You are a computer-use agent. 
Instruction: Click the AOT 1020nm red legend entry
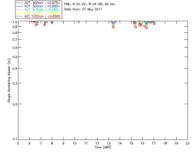[38, 16]
